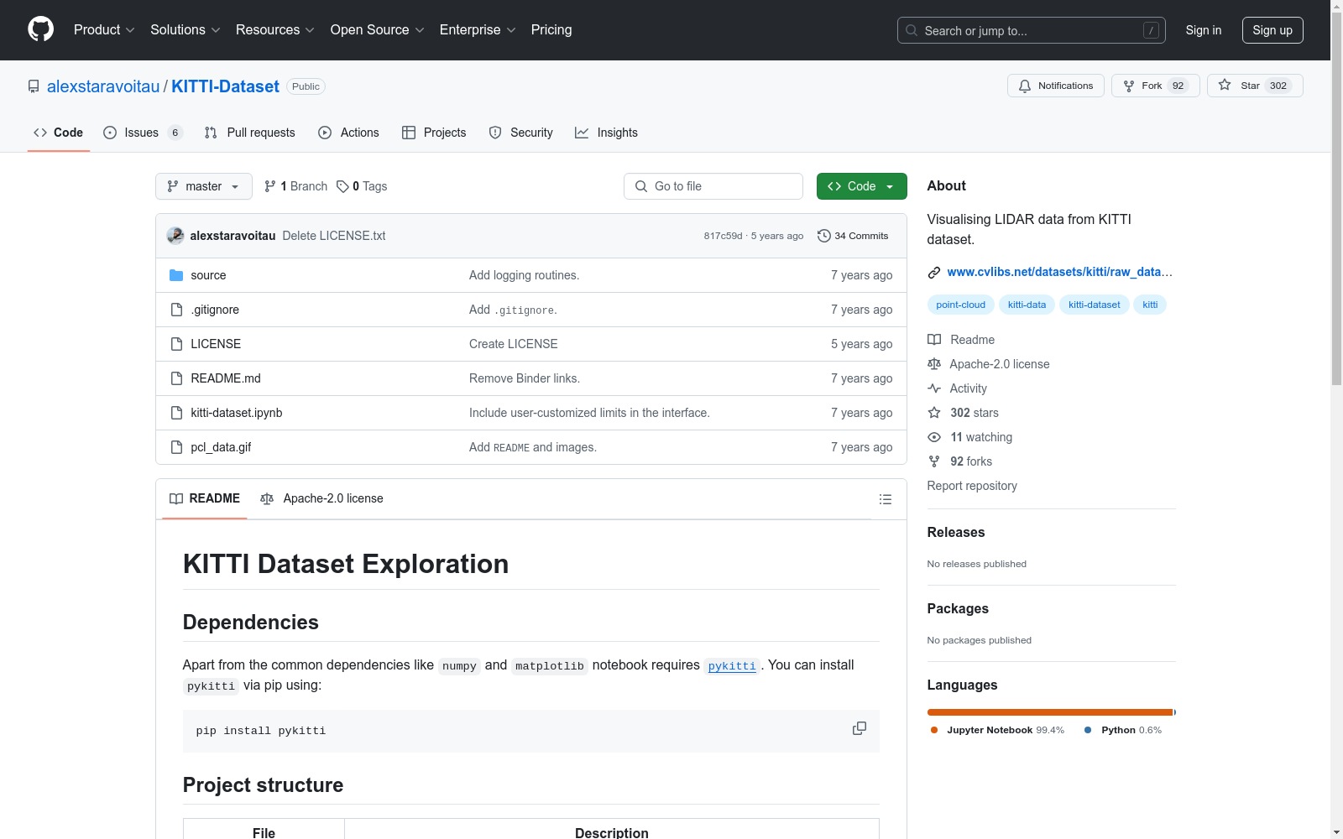Click the languages bar orange Jupyter segment
1343x839 pixels.
pyautogui.click(x=1050, y=712)
